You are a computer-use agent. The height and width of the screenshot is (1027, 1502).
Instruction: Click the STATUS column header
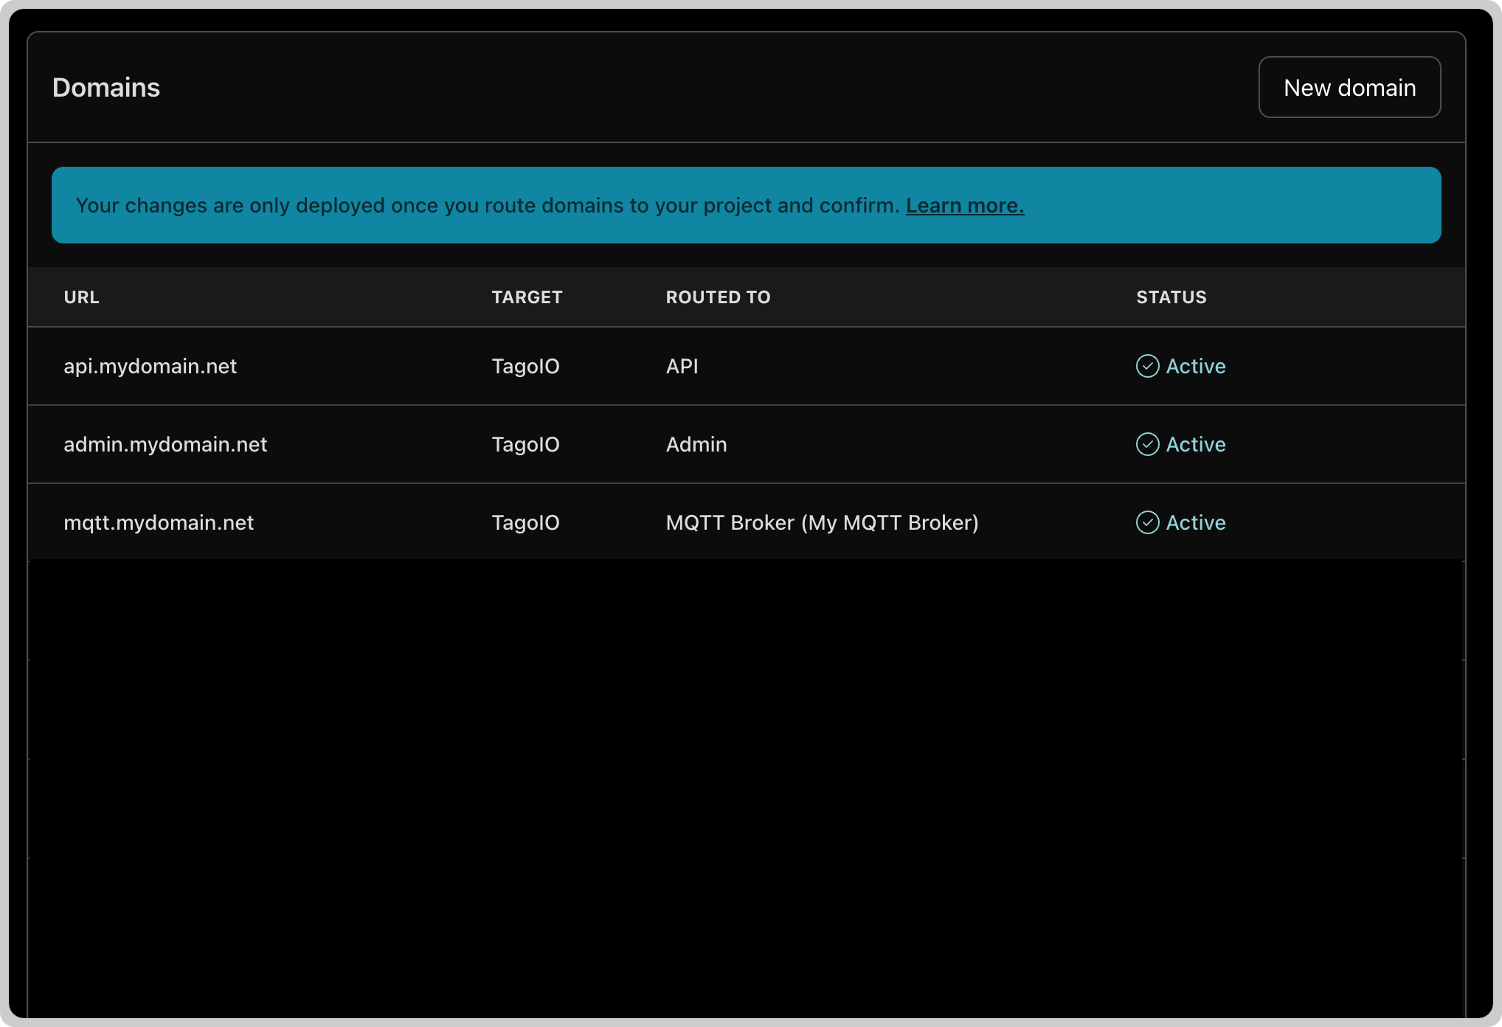click(x=1171, y=297)
